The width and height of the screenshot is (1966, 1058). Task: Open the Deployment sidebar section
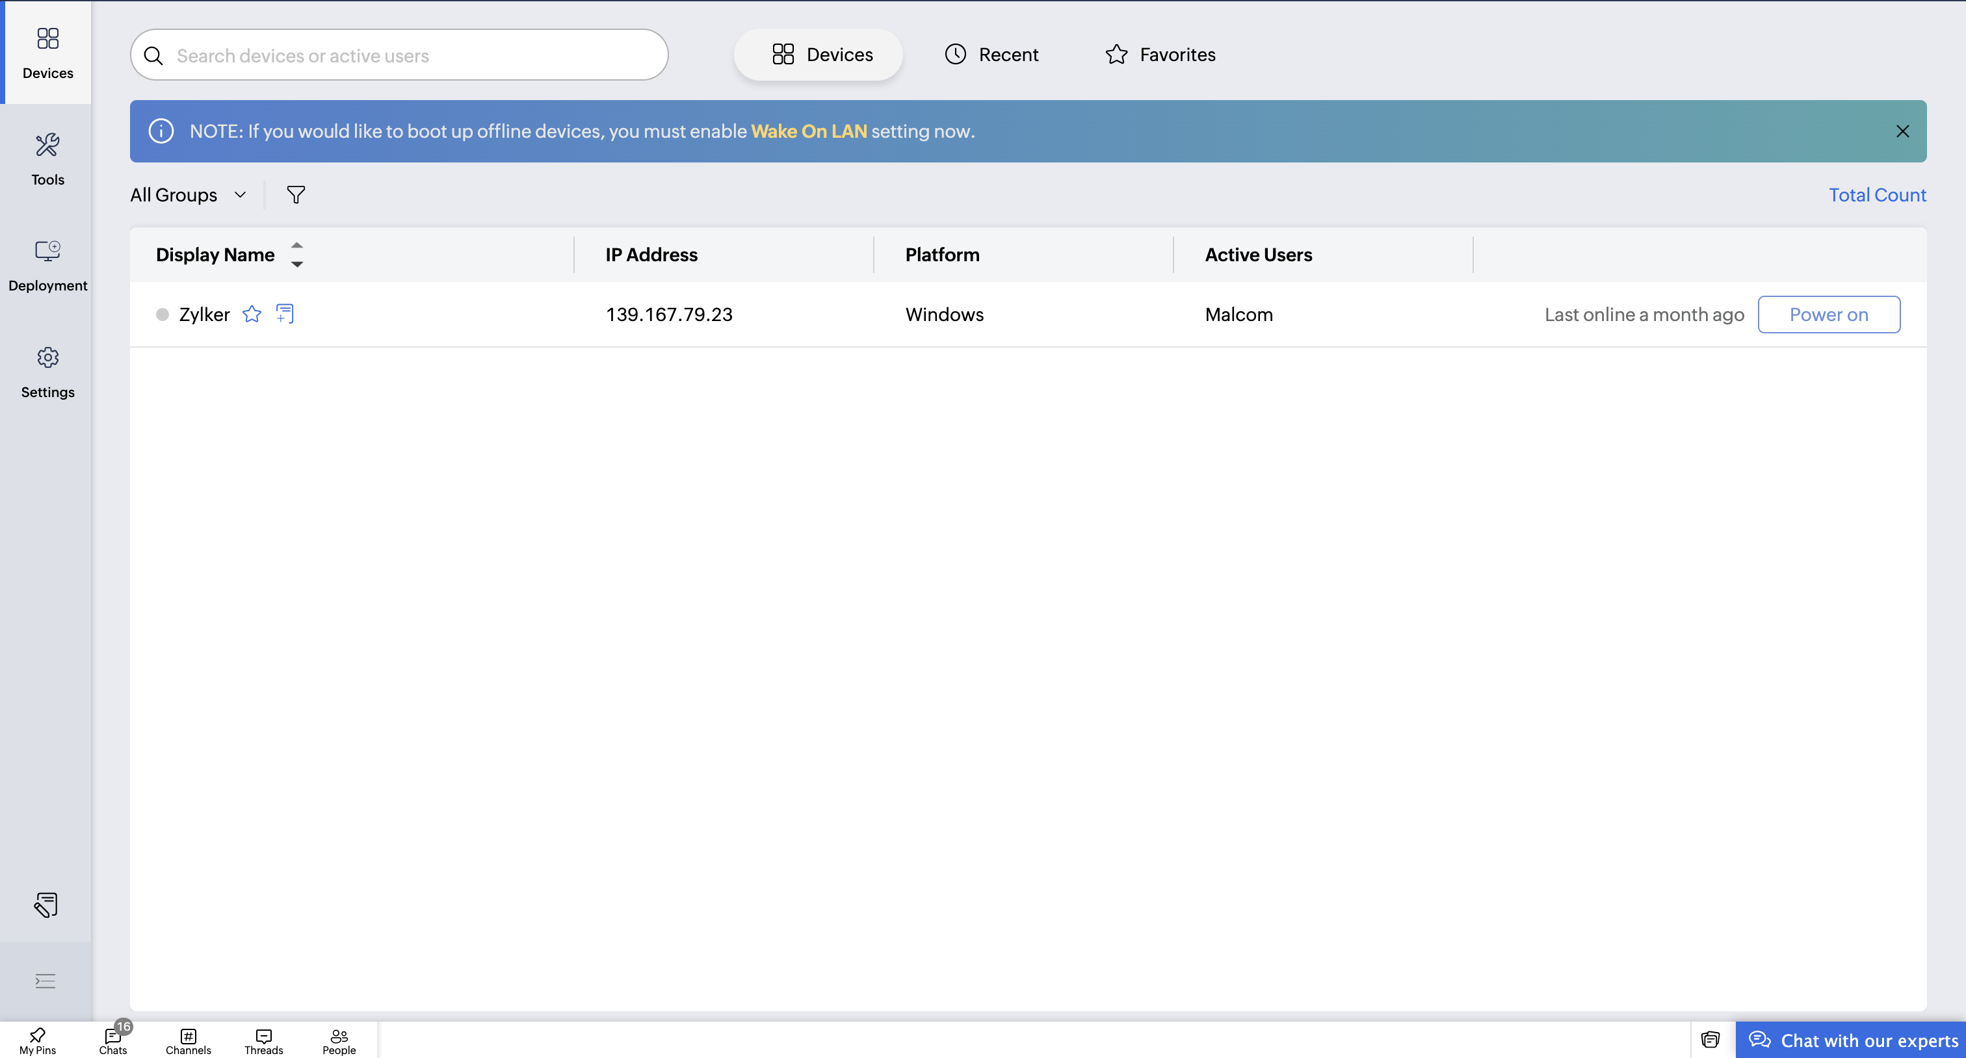(x=47, y=265)
